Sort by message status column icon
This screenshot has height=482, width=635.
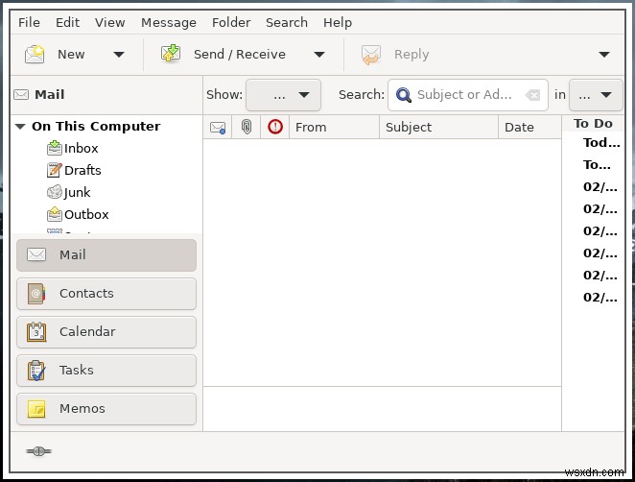(x=218, y=128)
